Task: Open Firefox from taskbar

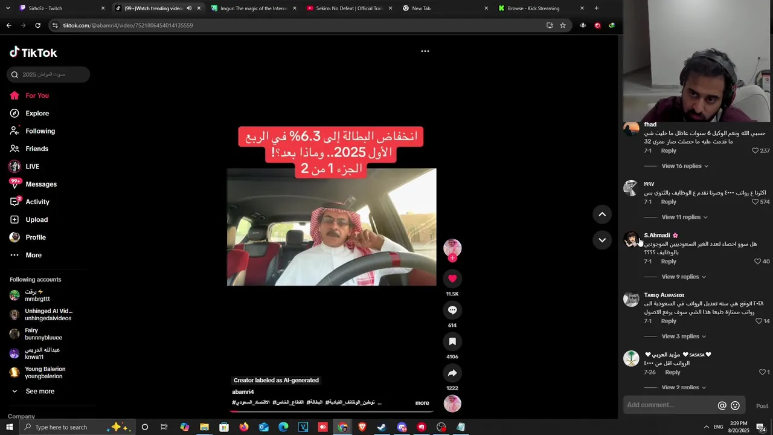Action: 243,427
